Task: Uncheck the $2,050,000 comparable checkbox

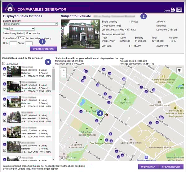Action: [x=5, y=150]
